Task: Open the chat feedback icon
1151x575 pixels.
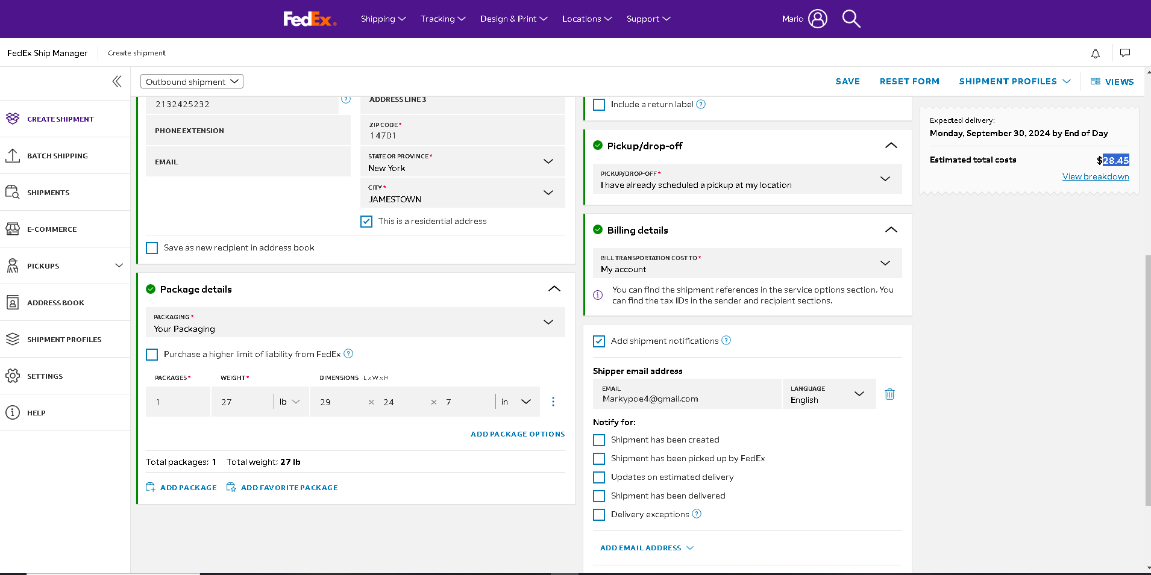Action: coord(1125,53)
